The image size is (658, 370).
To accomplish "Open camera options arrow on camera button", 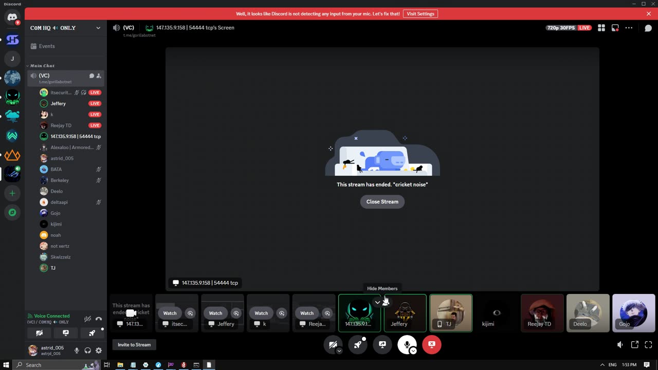I will [339, 351].
